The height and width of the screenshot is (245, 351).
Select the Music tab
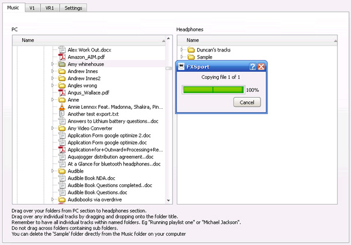click(13, 8)
